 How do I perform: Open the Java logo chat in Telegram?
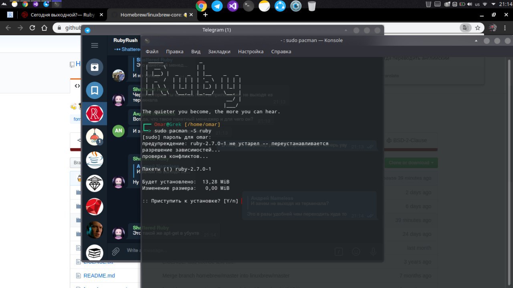(x=95, y=160)
